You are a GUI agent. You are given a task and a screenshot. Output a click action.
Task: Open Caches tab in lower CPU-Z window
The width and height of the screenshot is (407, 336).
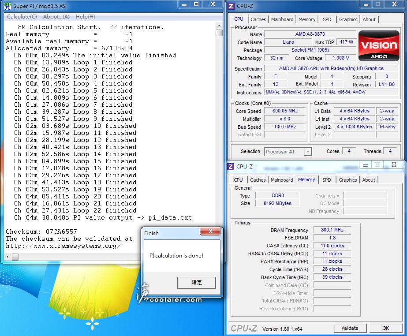coord(258,180)
